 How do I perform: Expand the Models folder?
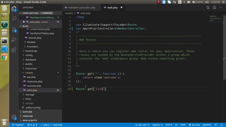click(31, 42)
